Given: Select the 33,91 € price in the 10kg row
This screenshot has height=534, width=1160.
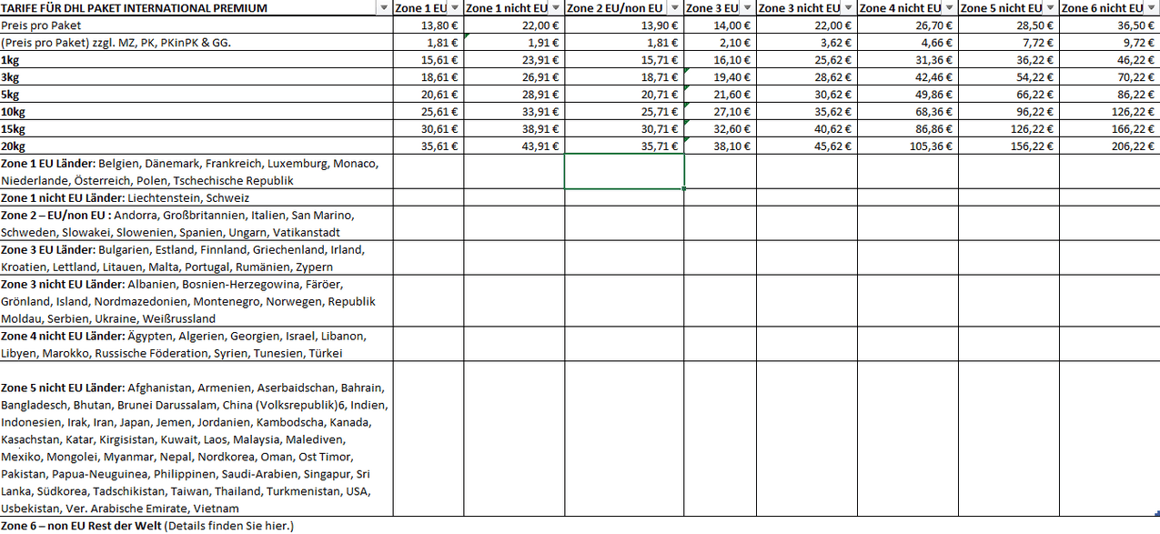Looking at the screenshot, I should (514, 112).
